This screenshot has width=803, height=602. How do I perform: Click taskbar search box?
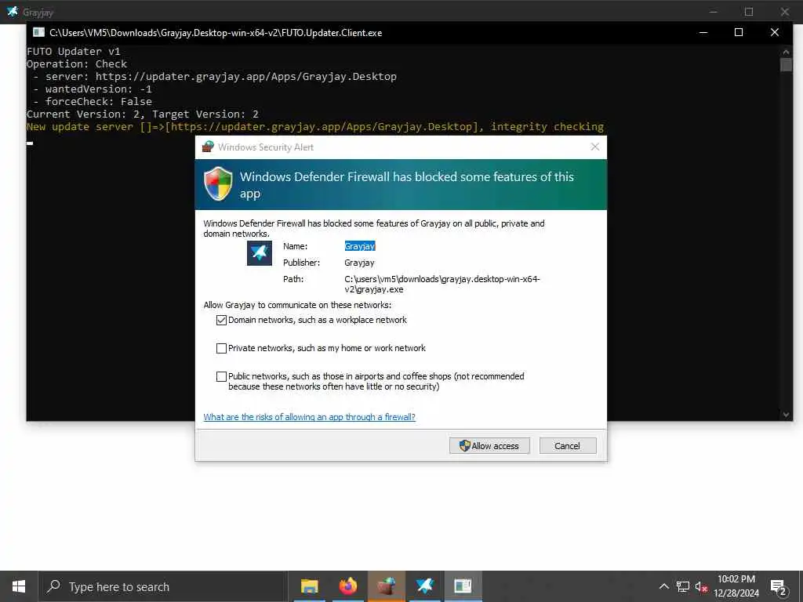163,586
